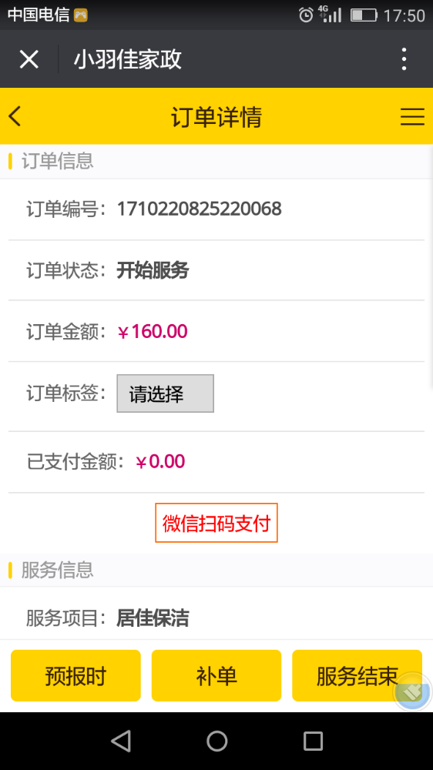Expand the 订单标签 请选择 dropdown
The height and width of the screenshot is (770, 433).
pos(165,393)
